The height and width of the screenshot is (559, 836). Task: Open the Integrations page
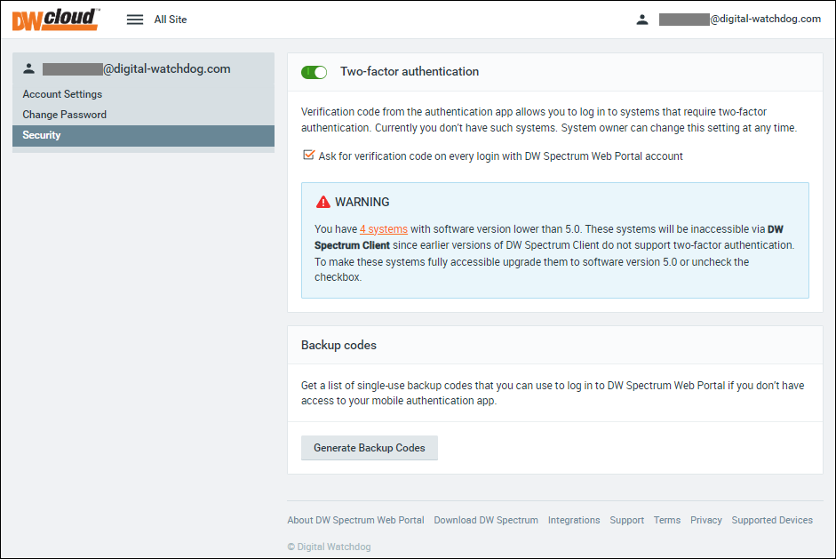(x=574, y=520)
